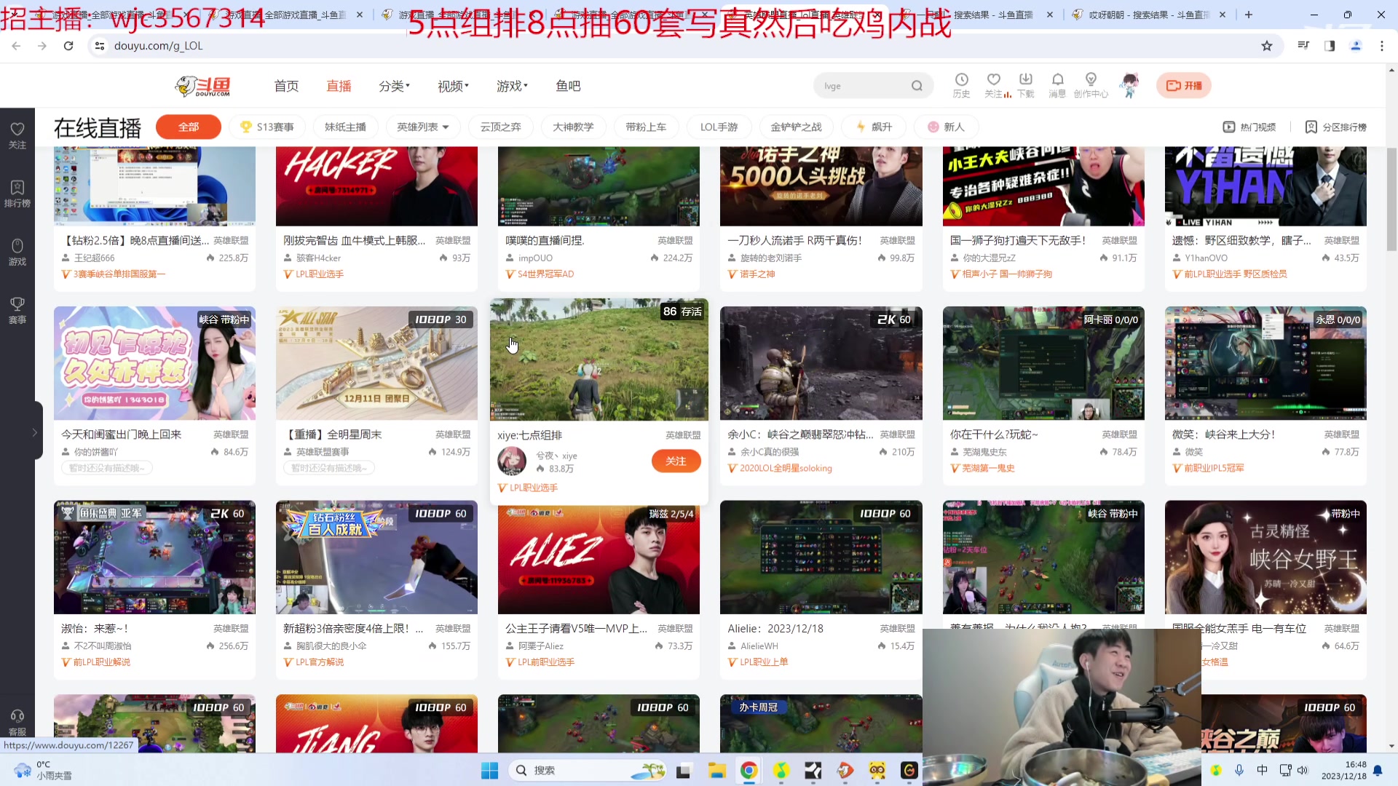Open Chrome from the taskbar
Image resolution: width=1398 pixels, height=786 pixels.
(x=749, y=770)
